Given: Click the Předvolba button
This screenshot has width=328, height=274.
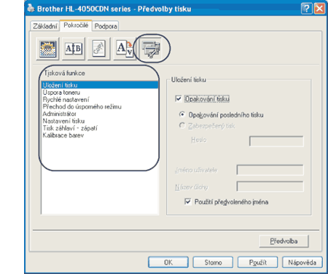Looking at the screenshot, I should click(284, 241).
